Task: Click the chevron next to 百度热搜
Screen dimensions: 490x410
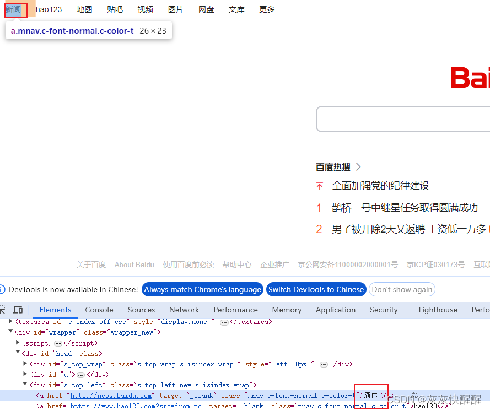Action: tap(358, 167)
